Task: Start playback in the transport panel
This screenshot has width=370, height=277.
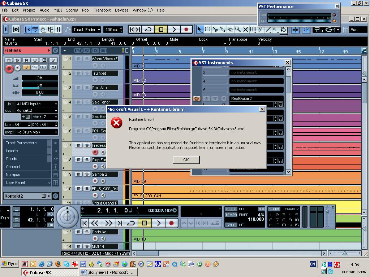Action: [159, 223]
